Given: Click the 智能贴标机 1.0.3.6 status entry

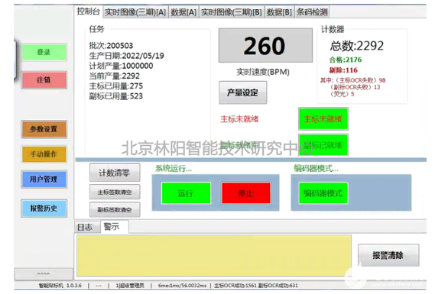Looking at the screenshot, I should coord(60,286).
